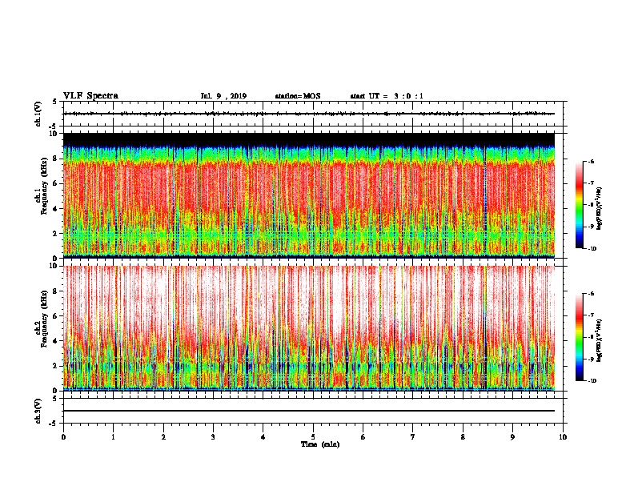Click the "ch.3(V)" waveform axis label
This screenshot has height=490, width=634.
click(38, 411)
